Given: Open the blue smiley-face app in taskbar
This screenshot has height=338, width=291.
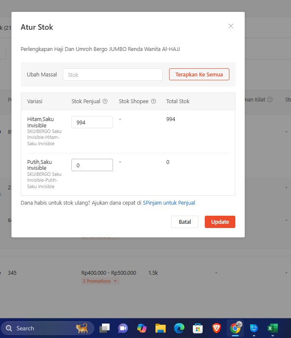Looking at the screenshot, I should (254, 328).
